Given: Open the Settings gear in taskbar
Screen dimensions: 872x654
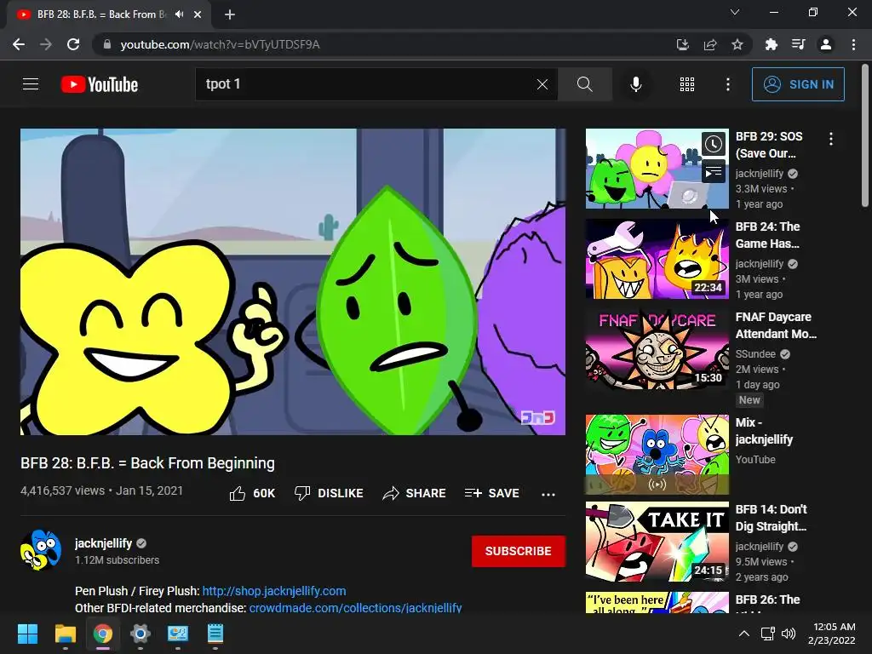Looking at the screenshot, I should point(141,634).
